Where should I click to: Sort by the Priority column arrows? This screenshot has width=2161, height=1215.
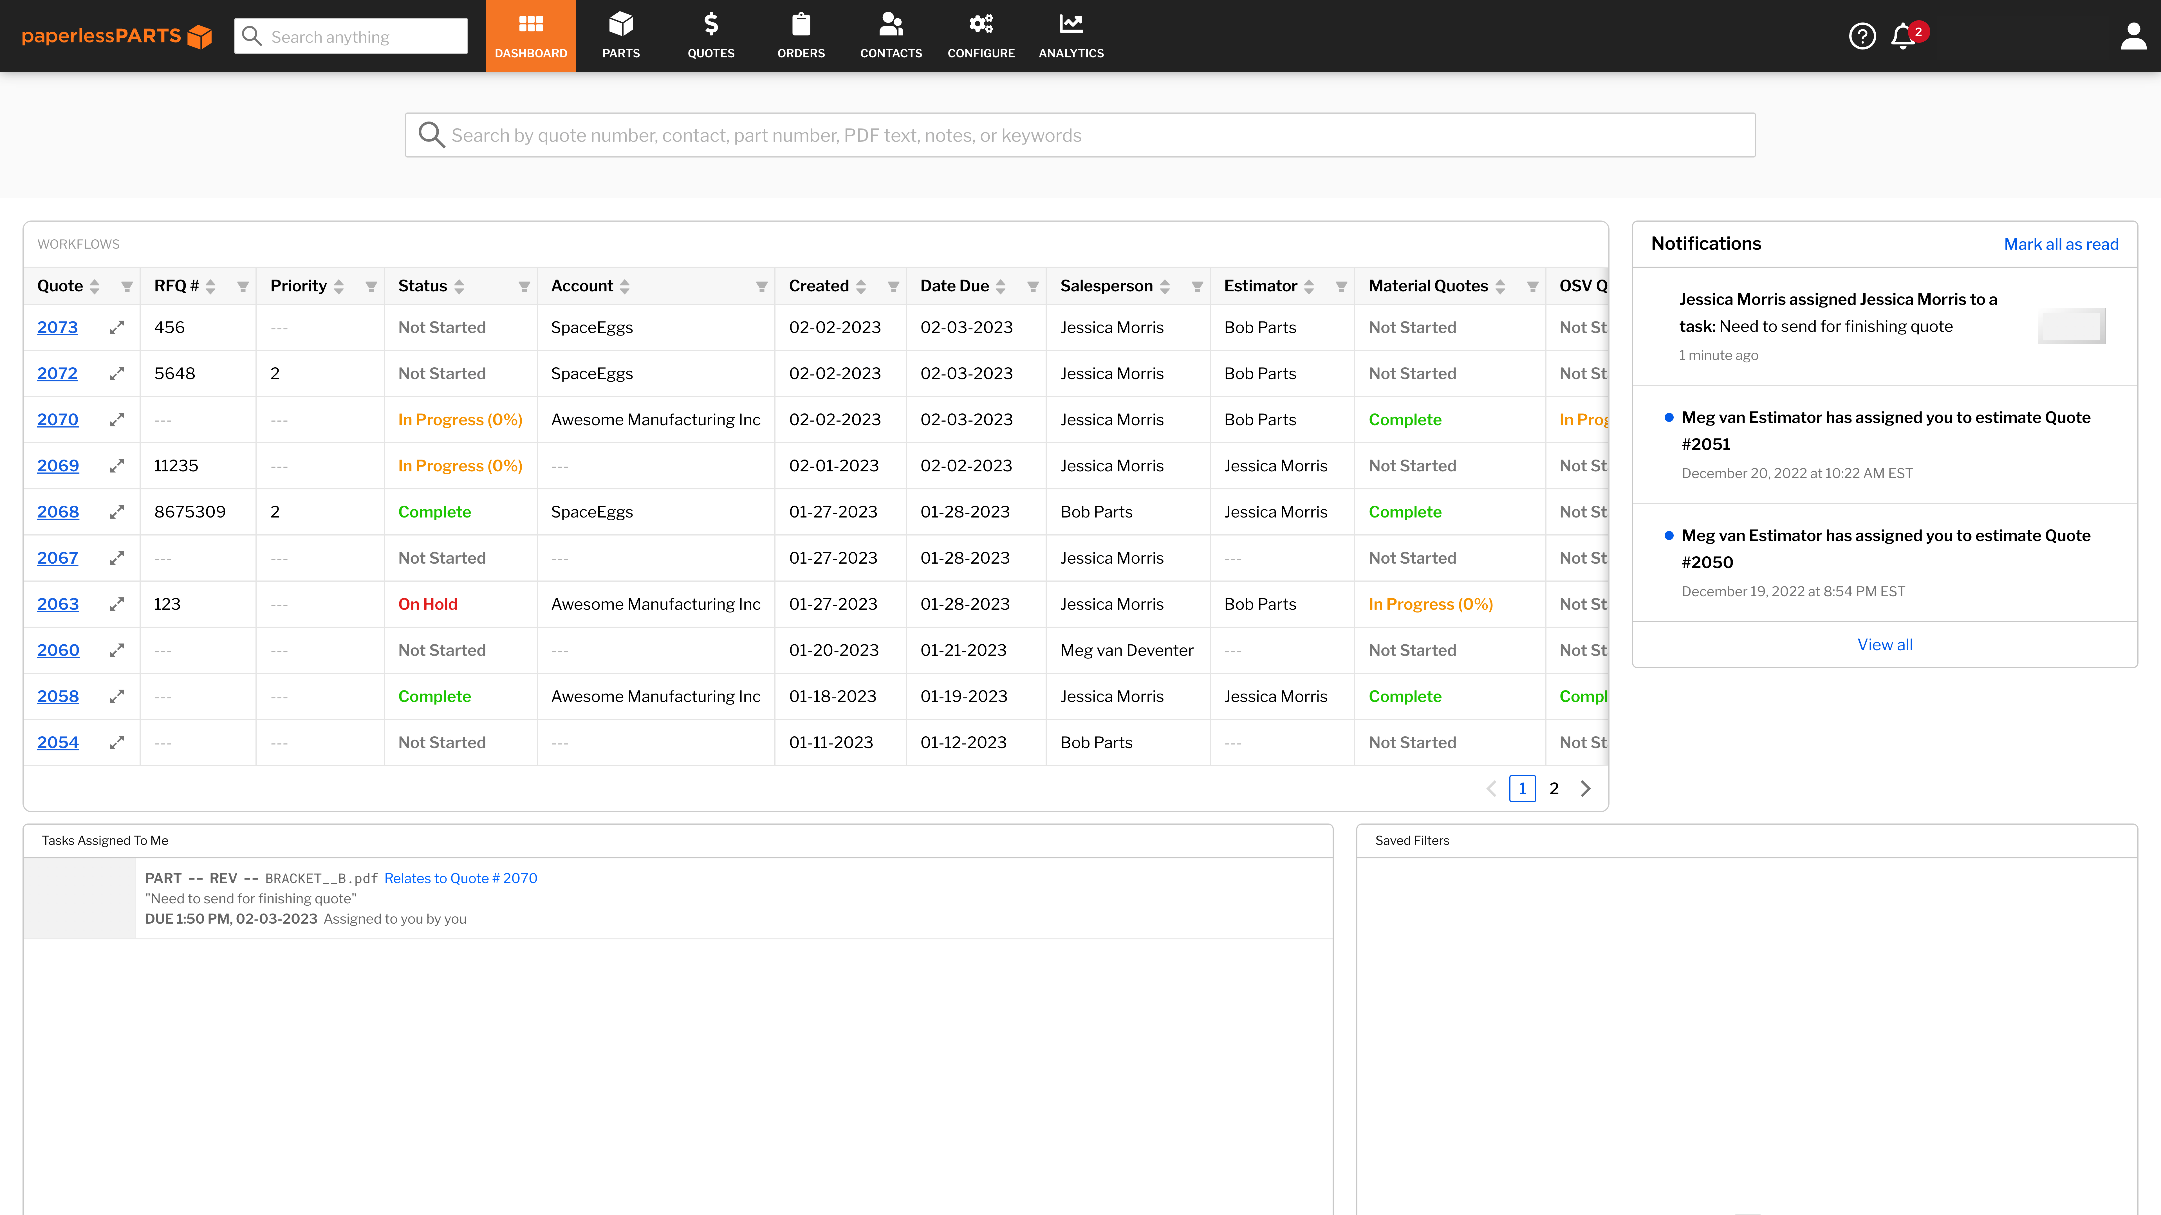pyautogui.click(x=339, y=287)
